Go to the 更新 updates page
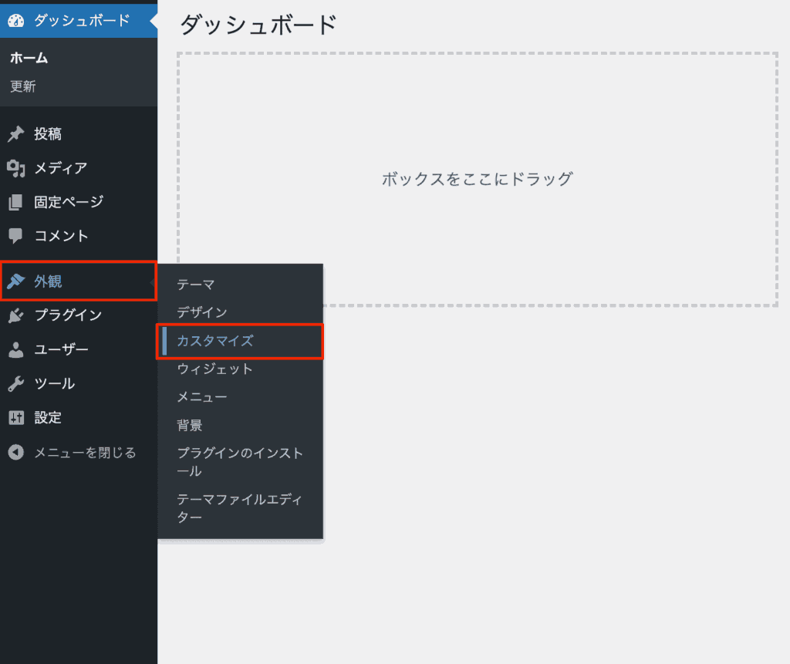The width and height of the screenshot is (790, 664). [23, 86]
